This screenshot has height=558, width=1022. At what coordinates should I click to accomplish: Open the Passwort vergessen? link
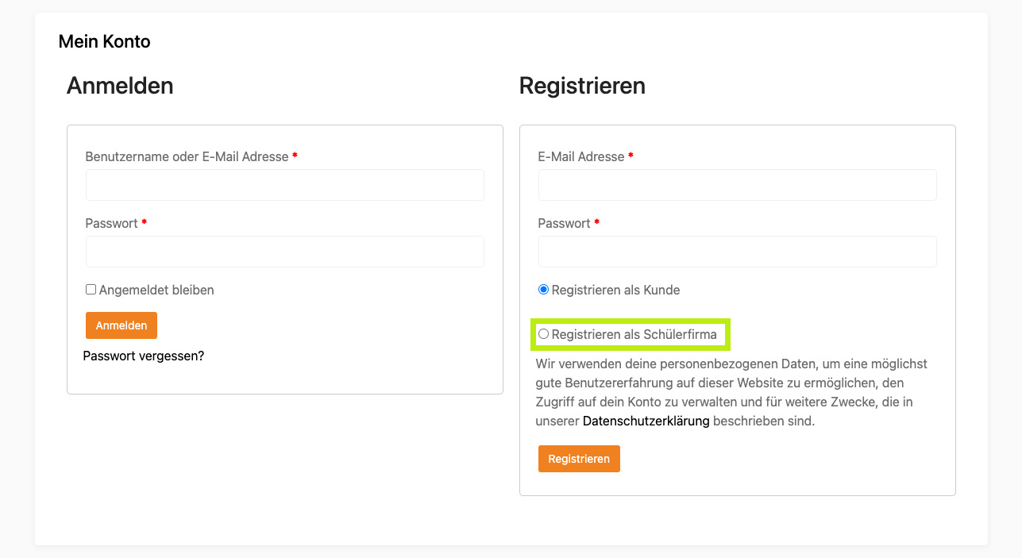(x=144, y=356)
